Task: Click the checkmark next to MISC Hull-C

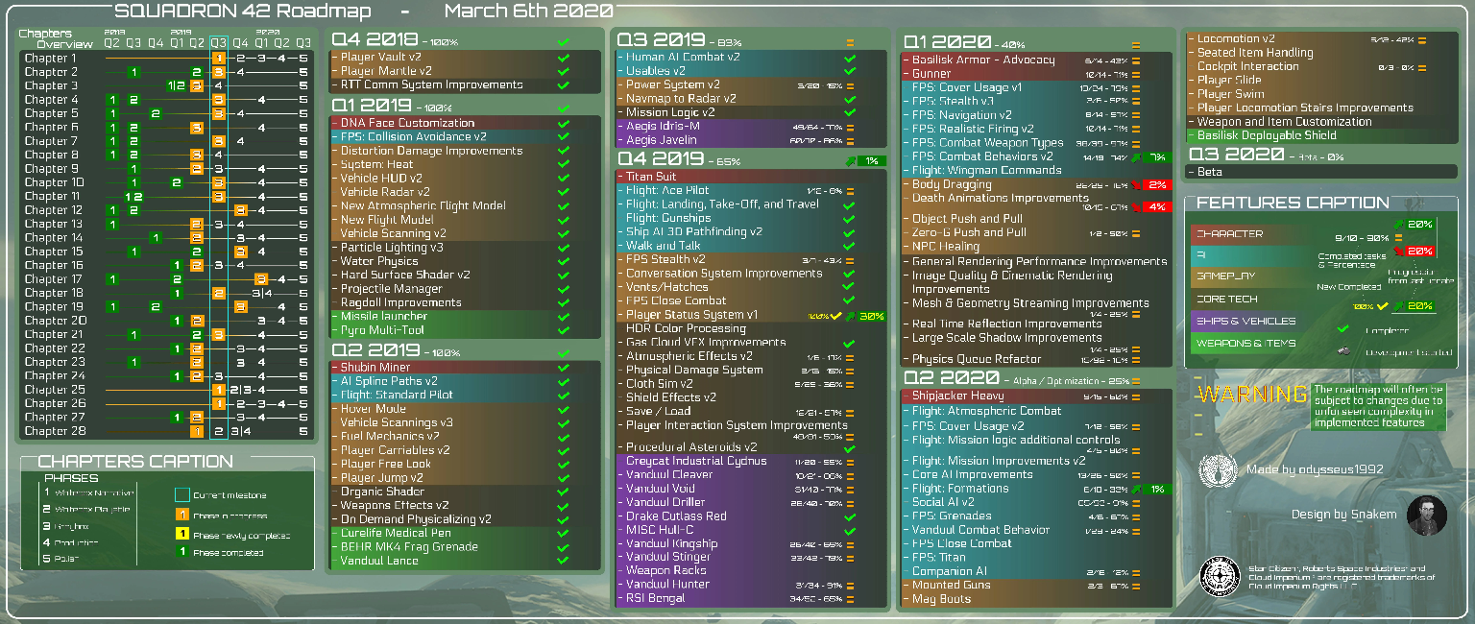Action: tap(849, 530)
